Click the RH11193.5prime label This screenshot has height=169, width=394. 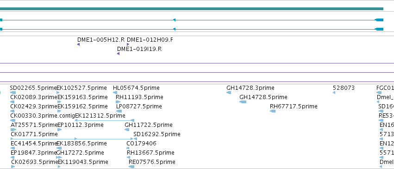[x=139, y=97]
